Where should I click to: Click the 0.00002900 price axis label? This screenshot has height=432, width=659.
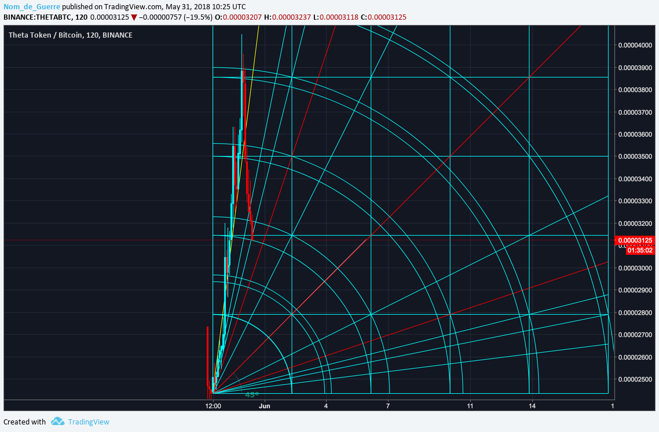(635, 290)
